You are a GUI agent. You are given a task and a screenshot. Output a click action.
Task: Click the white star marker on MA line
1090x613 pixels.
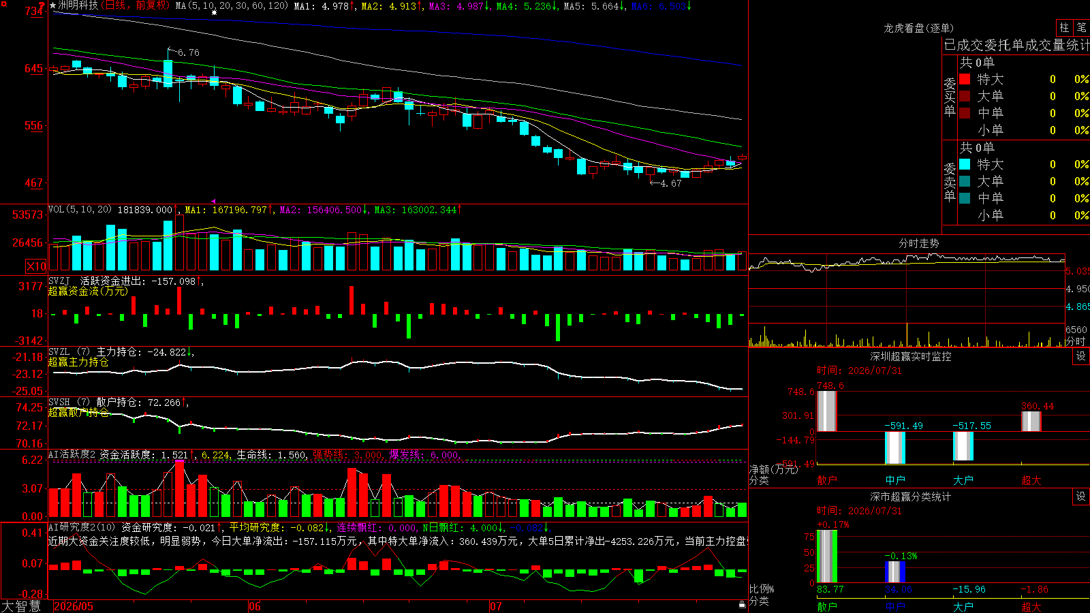coord(214,12)
